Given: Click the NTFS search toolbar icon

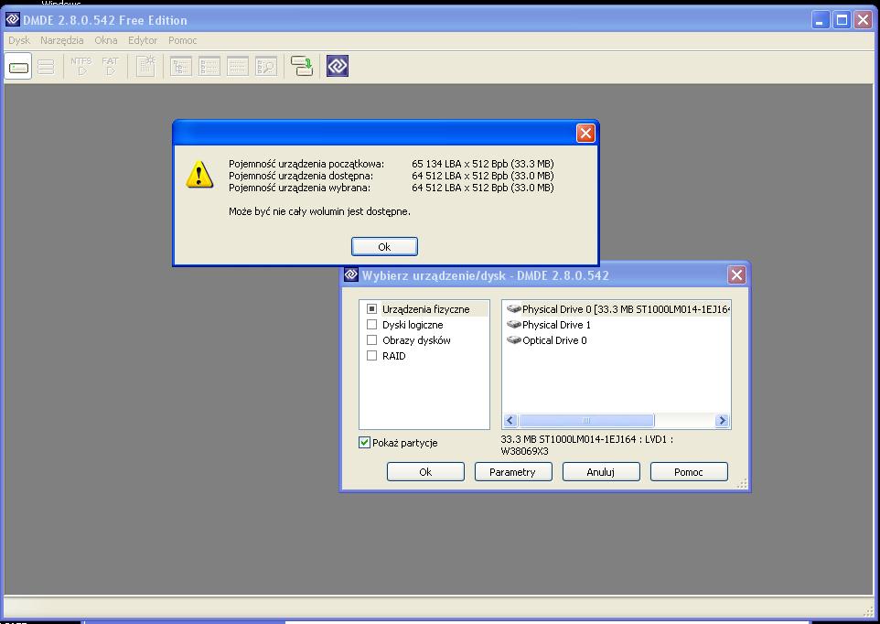Looking at the screenshot, I should tap(81, 66).
